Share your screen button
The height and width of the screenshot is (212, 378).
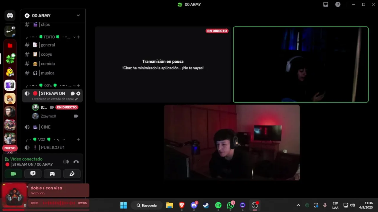pyautogui.click(x=33, y=174)
